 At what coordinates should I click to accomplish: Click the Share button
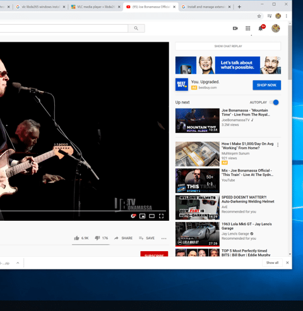[x=124, y=238]
